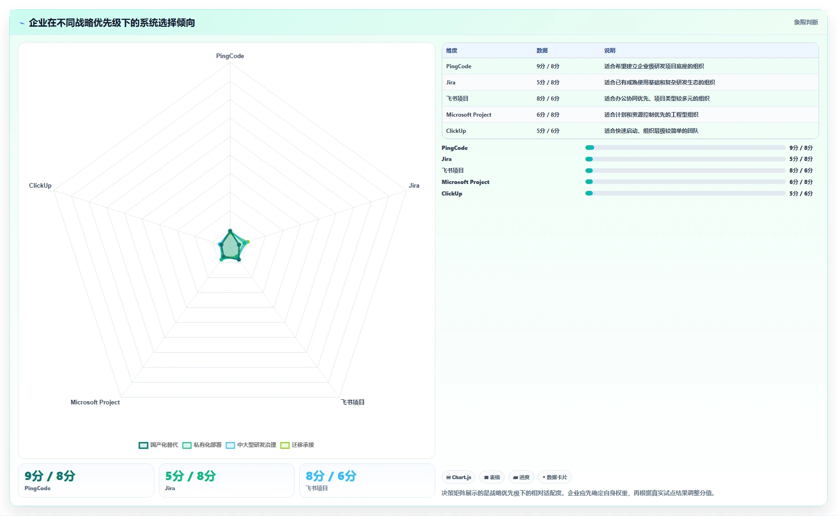This screenshot has width=837, height=516.
Task: Click the Microsoft Project radar axis label
Action: point(95,402)
